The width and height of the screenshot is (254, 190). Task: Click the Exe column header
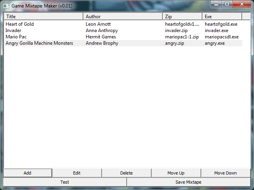(222, 17)
